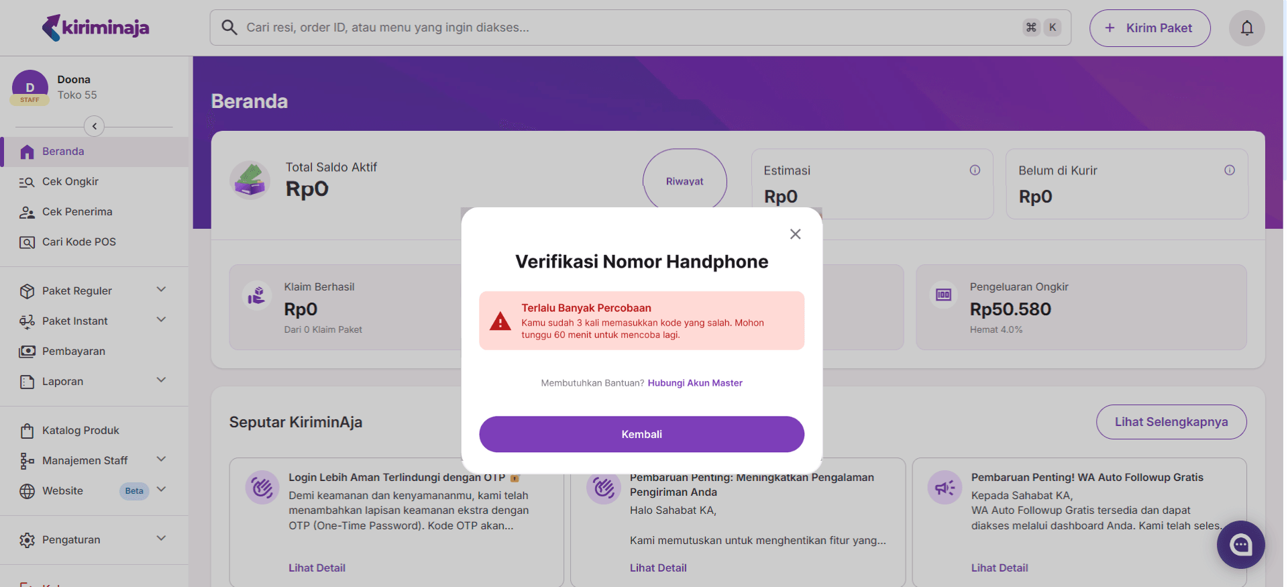
Task: Click the Estimasi info icon
Action: pos(975,170)
